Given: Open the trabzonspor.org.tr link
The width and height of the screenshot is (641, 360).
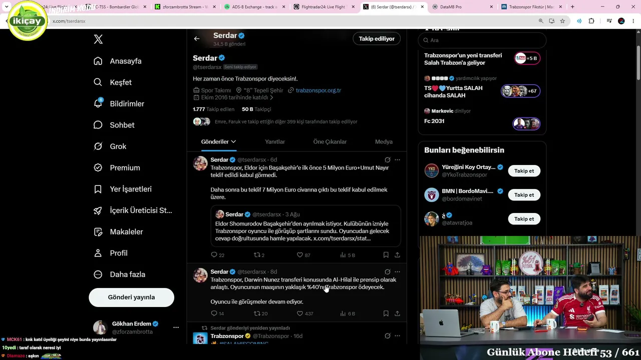Looking at the screenshot, I should coord(318,90).
